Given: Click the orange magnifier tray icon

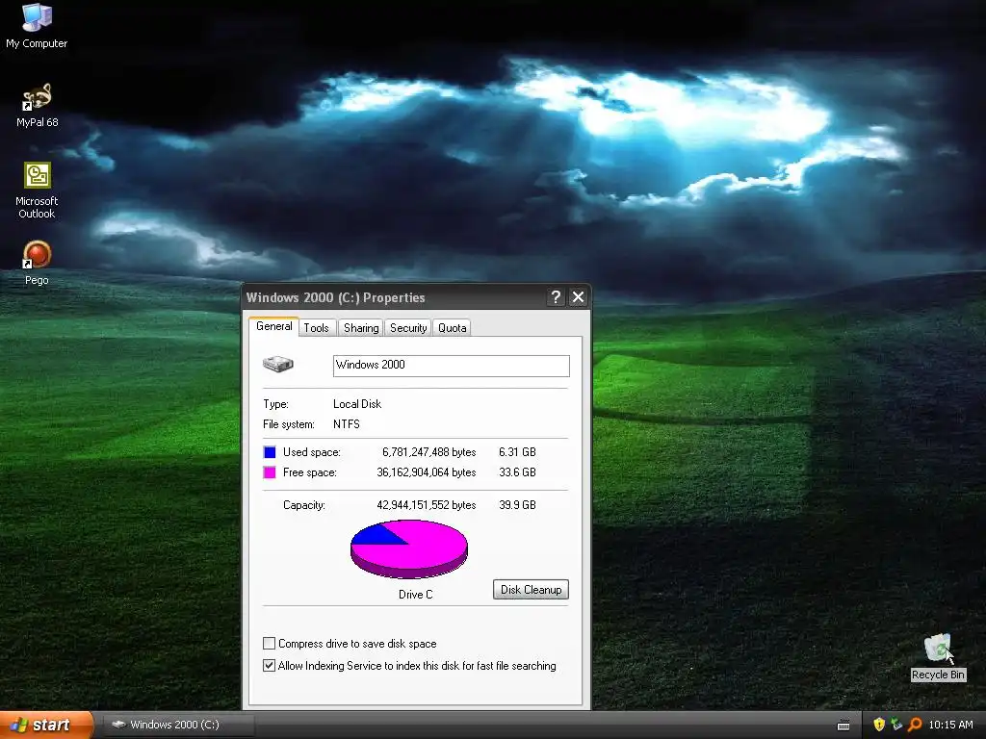Looking at the screenshot, I should 915,725.
